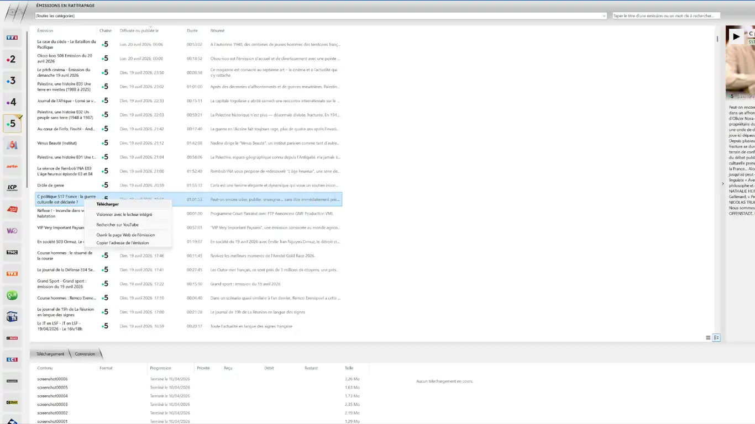
Task: Pick the Gulli channel icon
Action: pos(12,295)
